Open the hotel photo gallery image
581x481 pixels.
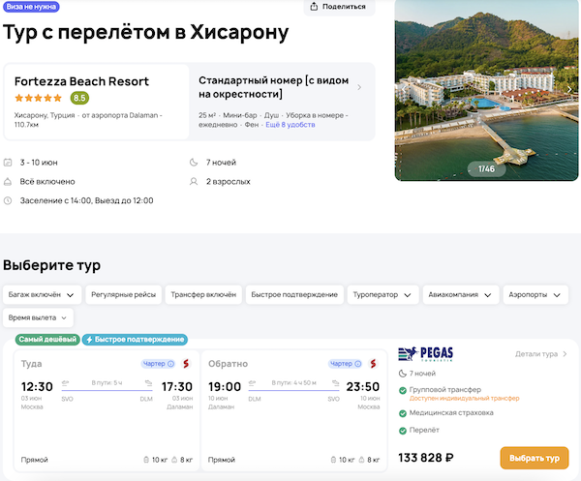point(487,89)
